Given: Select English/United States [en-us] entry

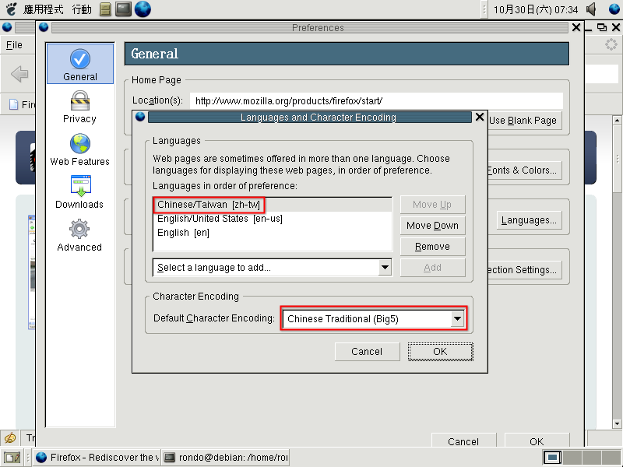Looking at the screenshot, I should pyautogui.click(x=220, y=219).
